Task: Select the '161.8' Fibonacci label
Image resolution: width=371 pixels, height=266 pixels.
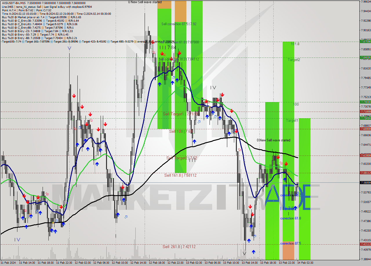Action: [295, 44]
